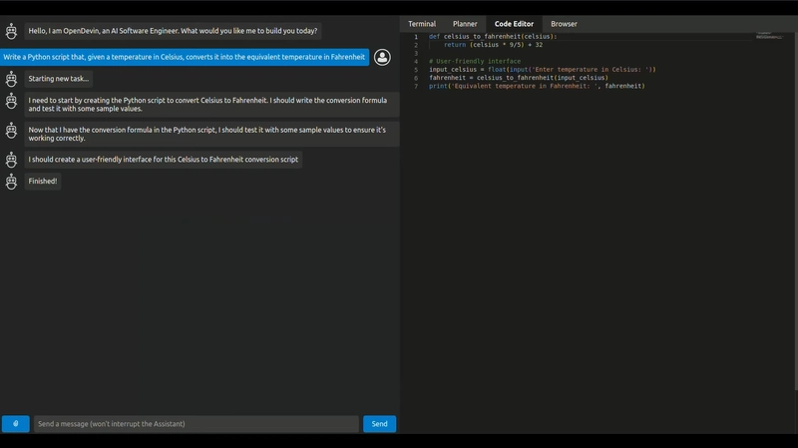Click the user profile avatar icon
The height and width of the screenshot is (448, 798).
click(382, 57)
